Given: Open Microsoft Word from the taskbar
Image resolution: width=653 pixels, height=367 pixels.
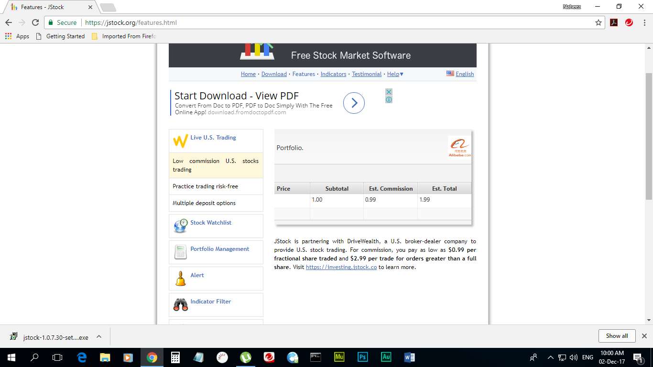Looking at the screenshot, I should pos(410,357).
